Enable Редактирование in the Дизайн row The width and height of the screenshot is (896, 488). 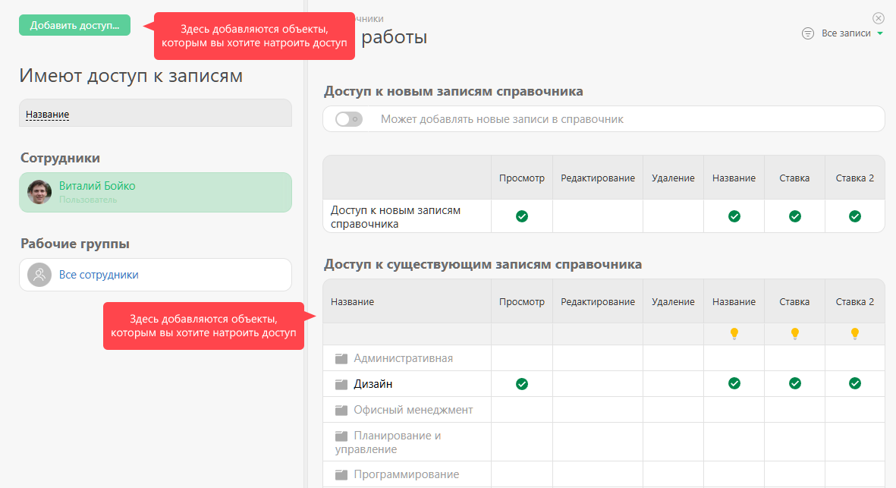[598, 384]
